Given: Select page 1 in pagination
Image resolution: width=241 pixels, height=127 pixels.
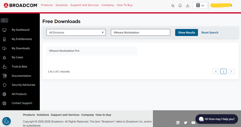Looking at the screenshot, I should click(223, 71).
